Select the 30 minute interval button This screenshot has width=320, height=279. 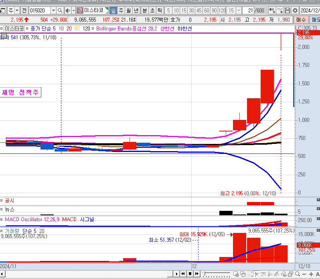[x=191, y=10]
